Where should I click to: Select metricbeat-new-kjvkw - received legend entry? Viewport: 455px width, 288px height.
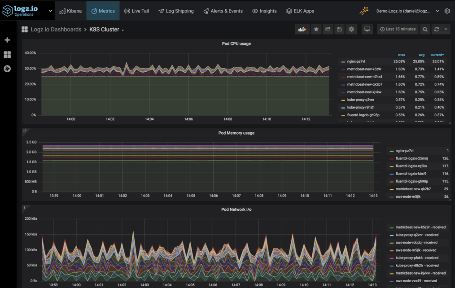pyautogui.click(x=420, y=273)
